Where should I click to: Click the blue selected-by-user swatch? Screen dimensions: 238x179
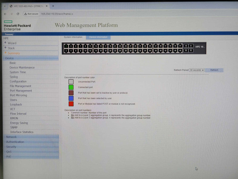click(x=71, y=98)
